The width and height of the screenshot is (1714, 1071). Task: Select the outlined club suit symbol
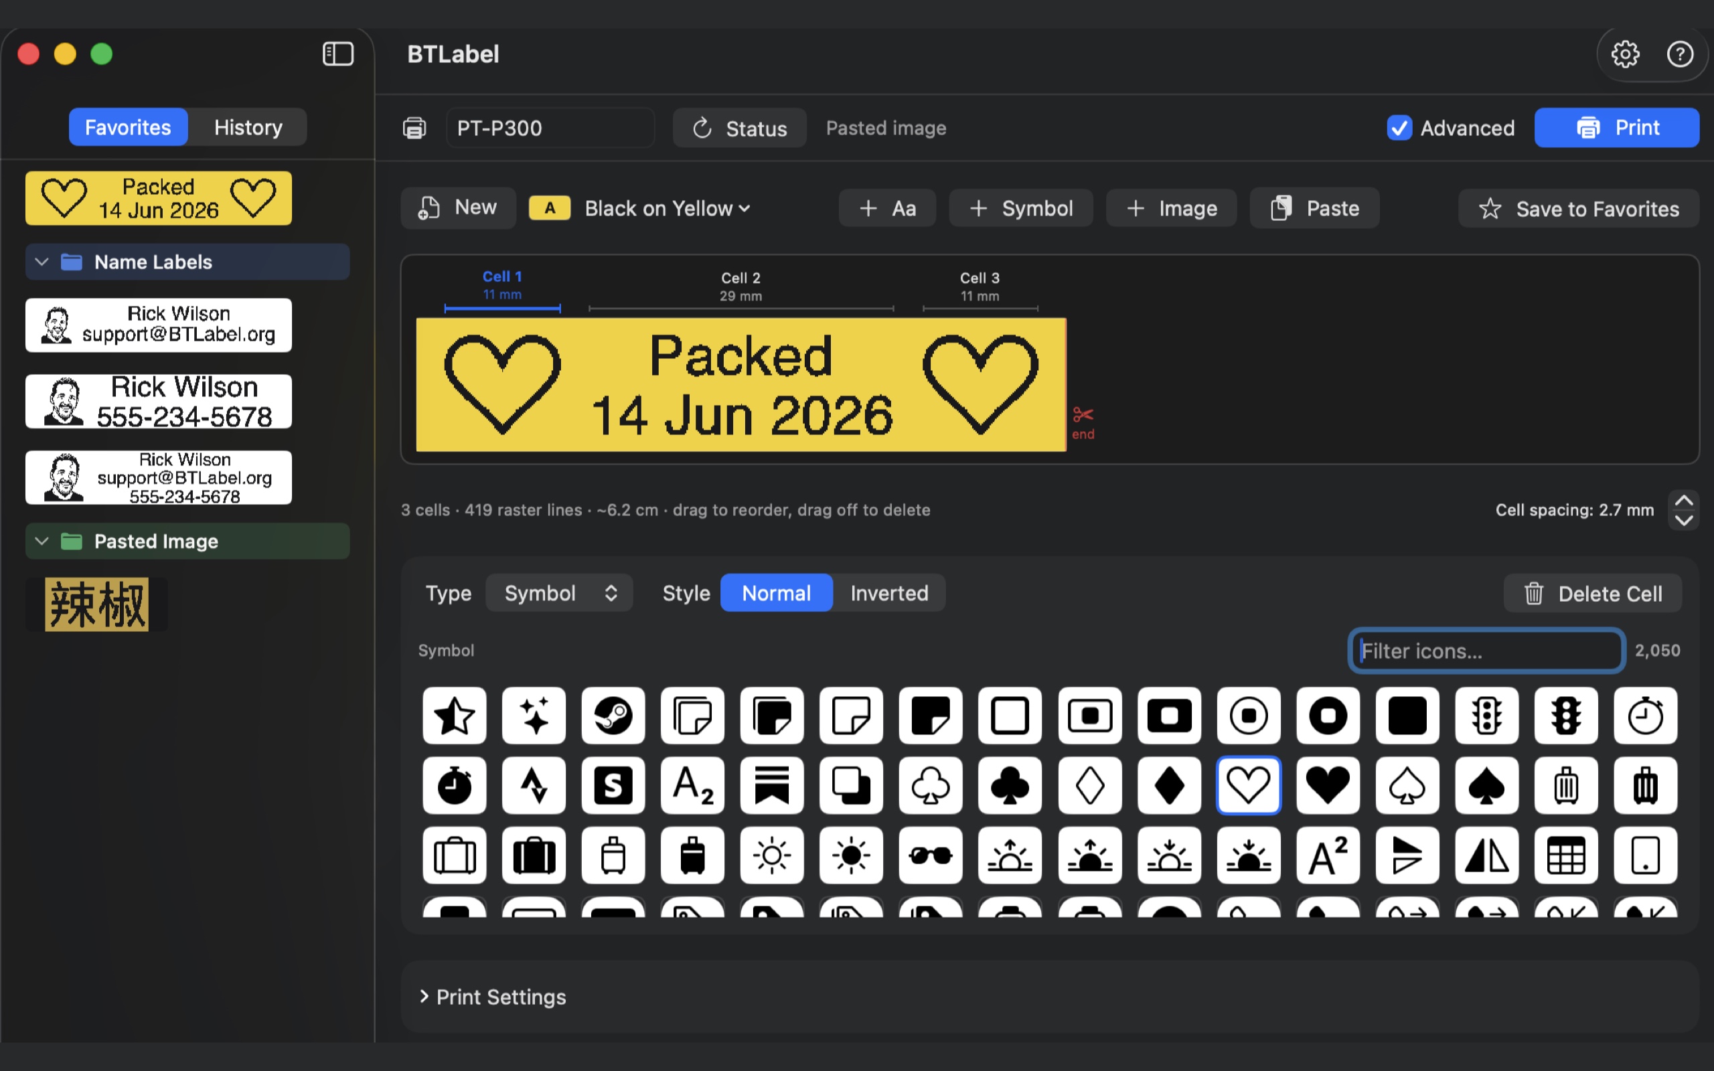tap(931, 786)
